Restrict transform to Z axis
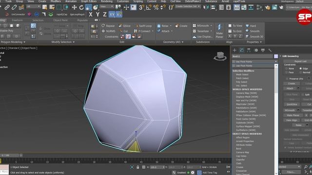 (x=105, y=15)
